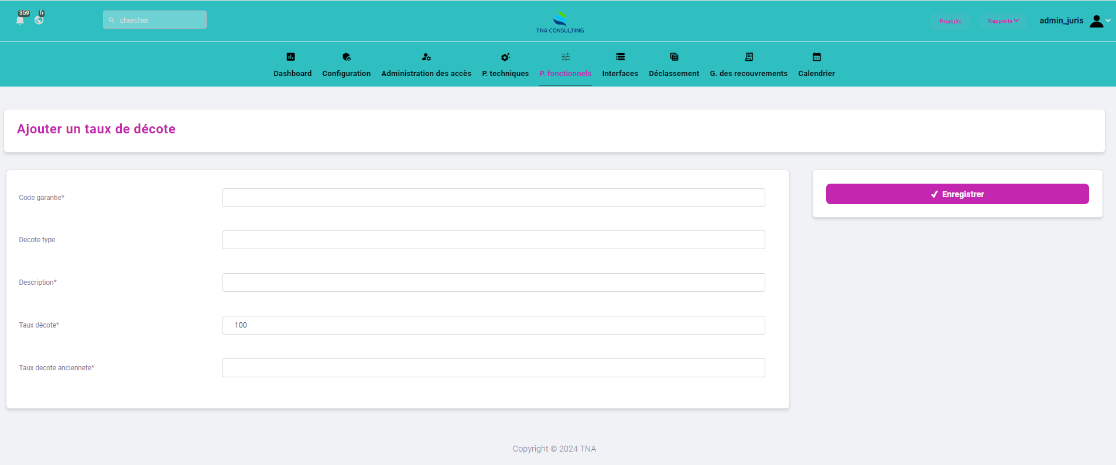Click the Configuration shield icon
Screen dimensions: 1116x465
pyautogui.click(x=346, y=57)
